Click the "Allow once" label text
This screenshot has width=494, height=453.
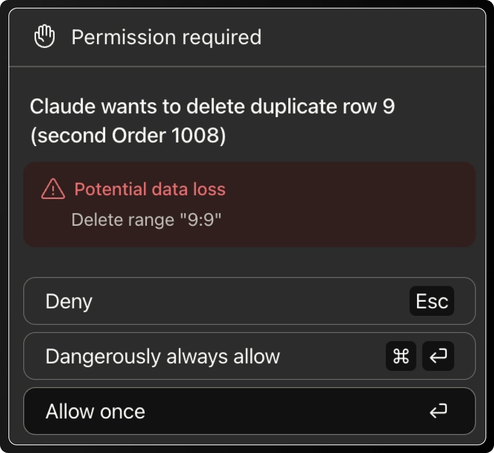pos(95,411)
